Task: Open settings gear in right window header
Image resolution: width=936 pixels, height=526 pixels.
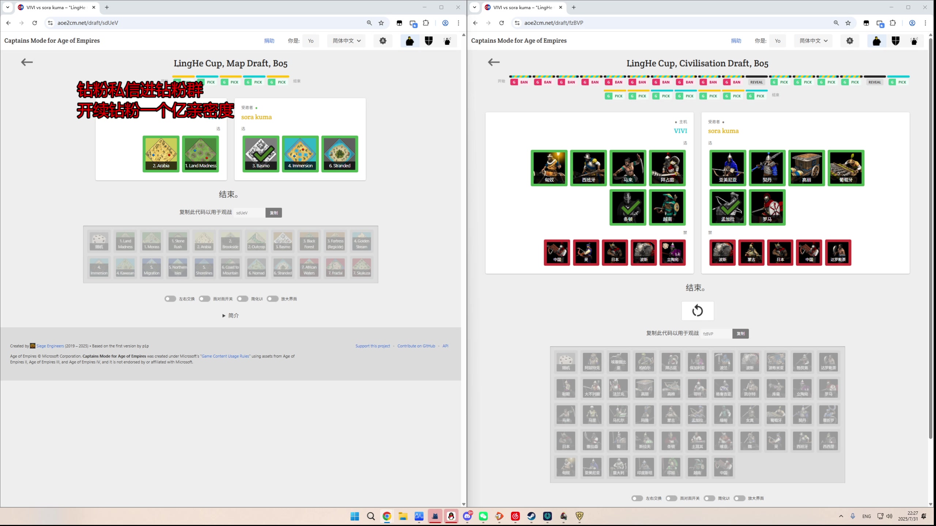Action: click(x=850, y=41)
